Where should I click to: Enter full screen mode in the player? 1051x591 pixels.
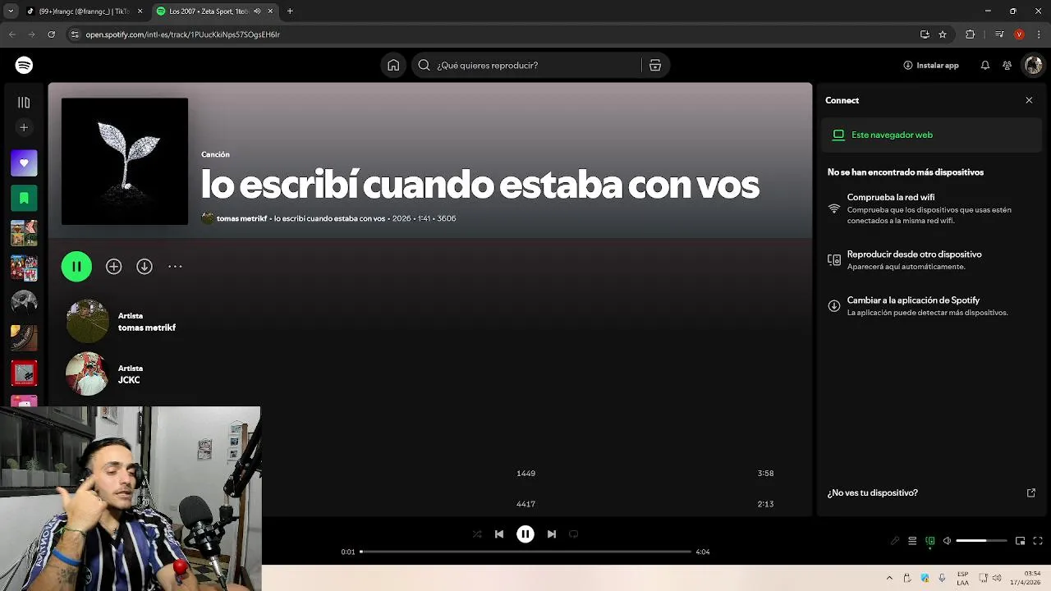[x=1038, y=541]
